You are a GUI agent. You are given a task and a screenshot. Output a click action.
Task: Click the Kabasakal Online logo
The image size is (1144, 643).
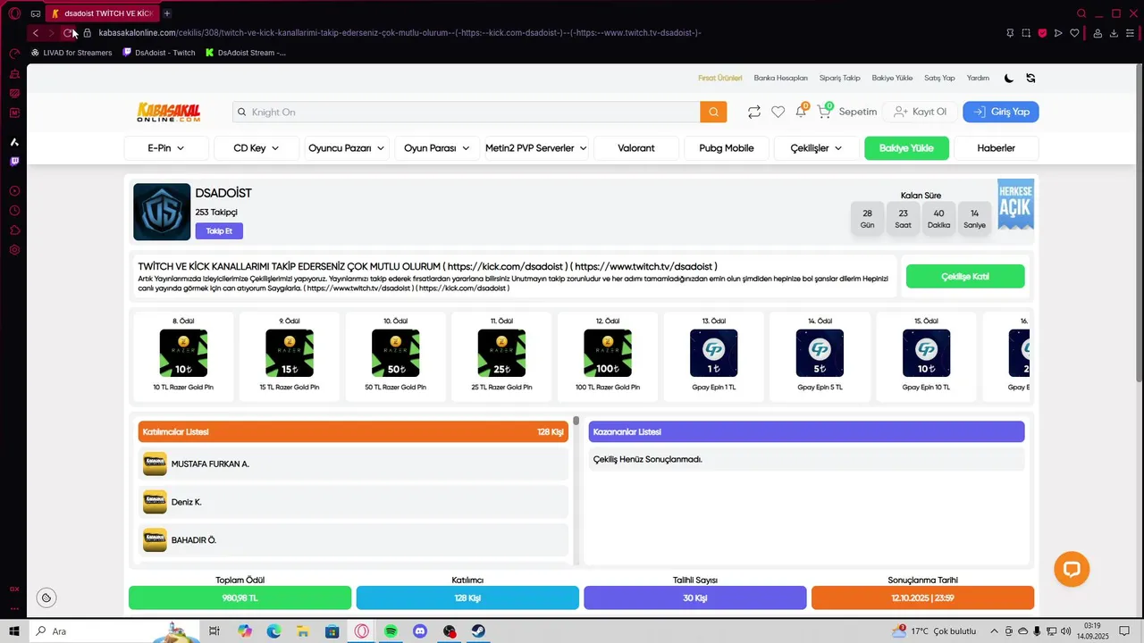pyautogui.click(x=169, y=112)
